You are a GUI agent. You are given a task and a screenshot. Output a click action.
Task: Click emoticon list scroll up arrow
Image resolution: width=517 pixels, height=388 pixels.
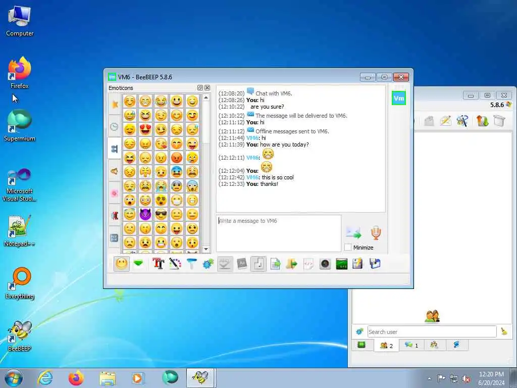tap(206, 98)
